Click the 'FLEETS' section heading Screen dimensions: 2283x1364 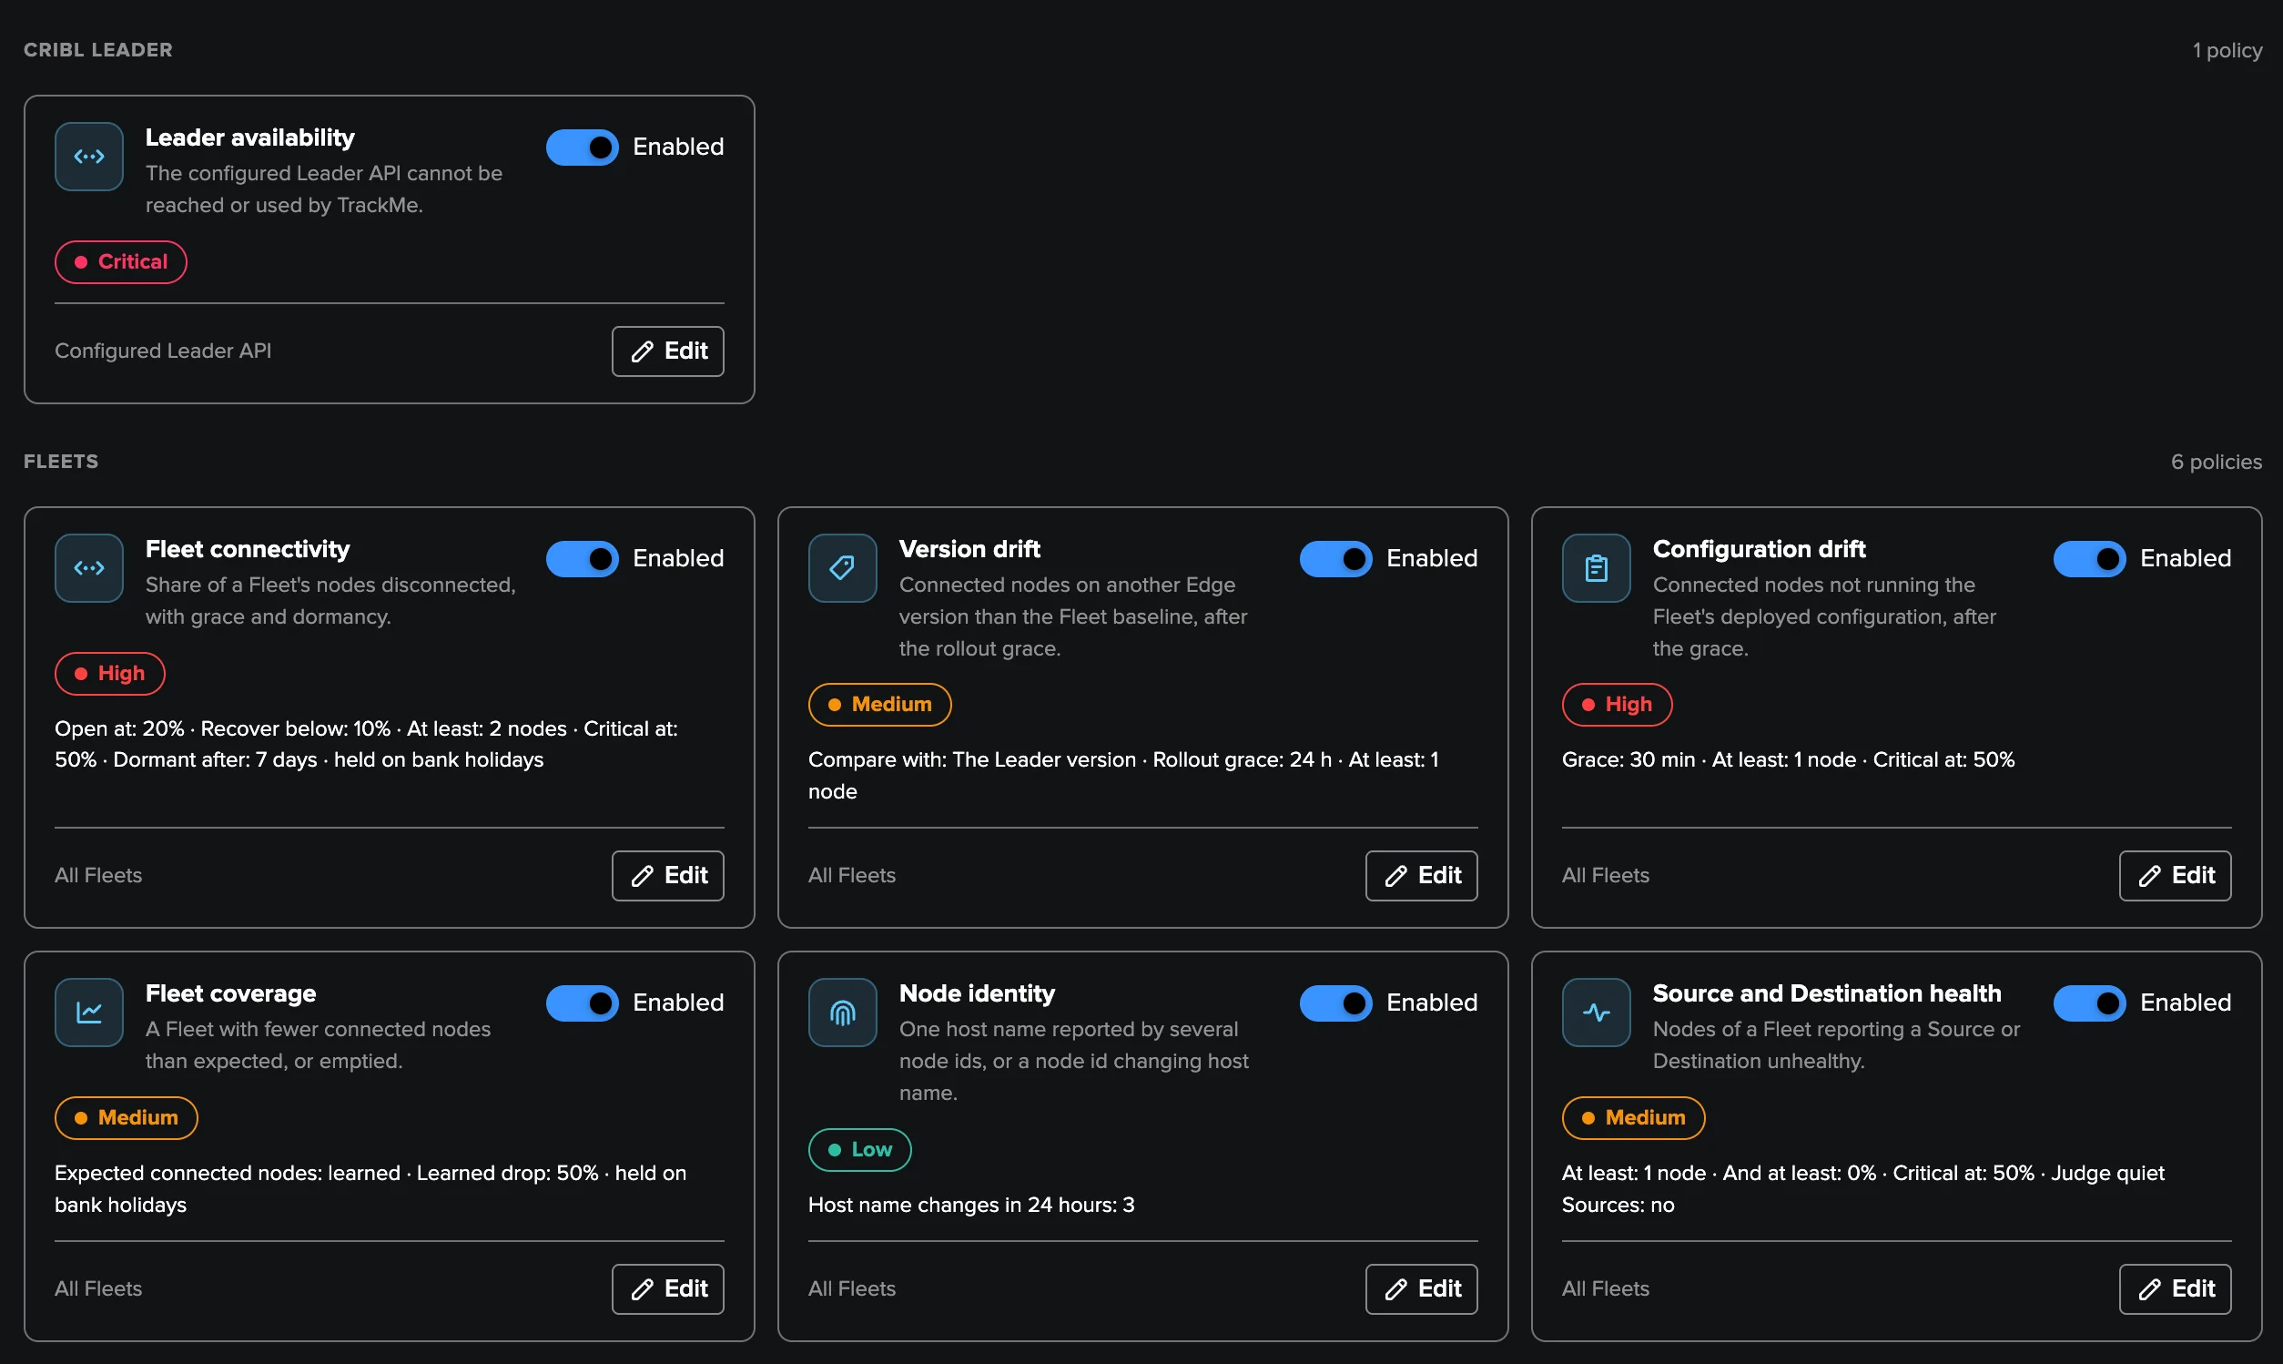click(x=61, y=462)
